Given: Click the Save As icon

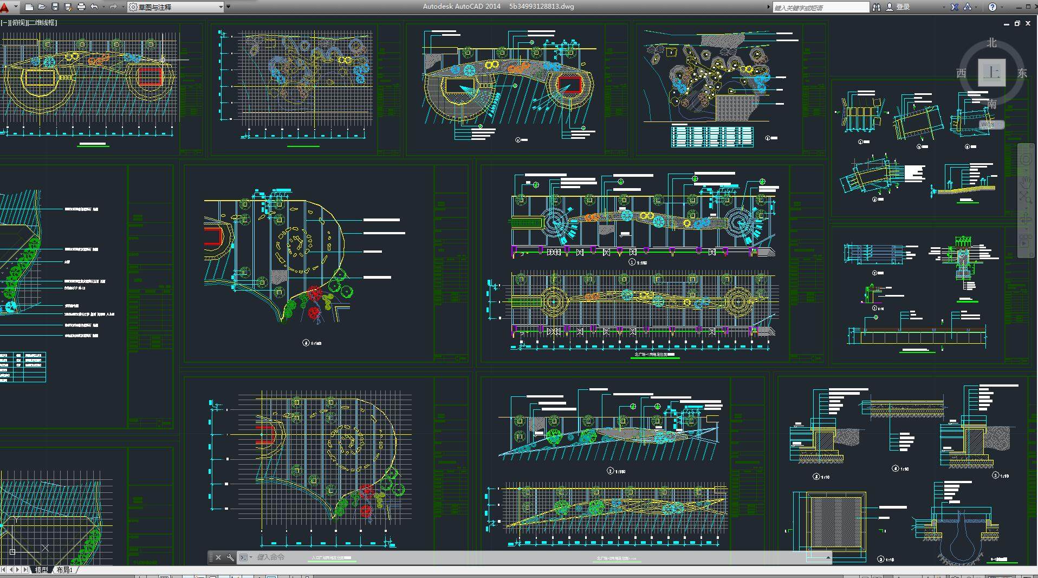Looking at the screenshot, I should 68,7.
